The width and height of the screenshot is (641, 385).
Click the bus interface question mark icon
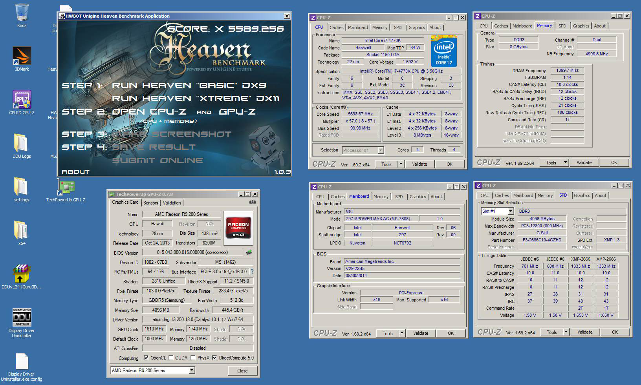pyautogui.click(x=252, y=272)
